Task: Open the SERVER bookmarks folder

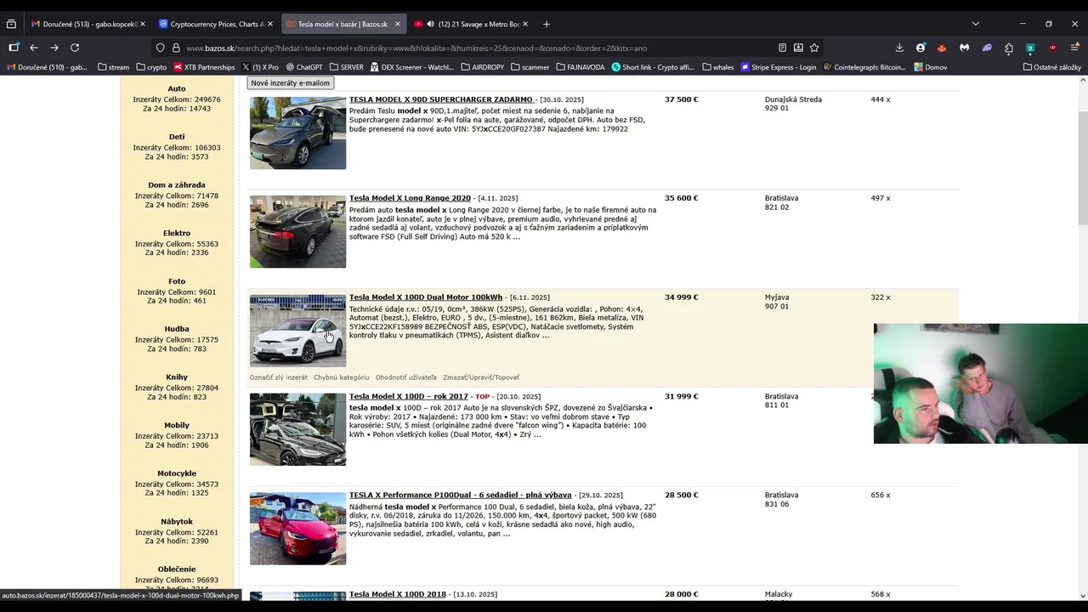Action: pos(346,67)
